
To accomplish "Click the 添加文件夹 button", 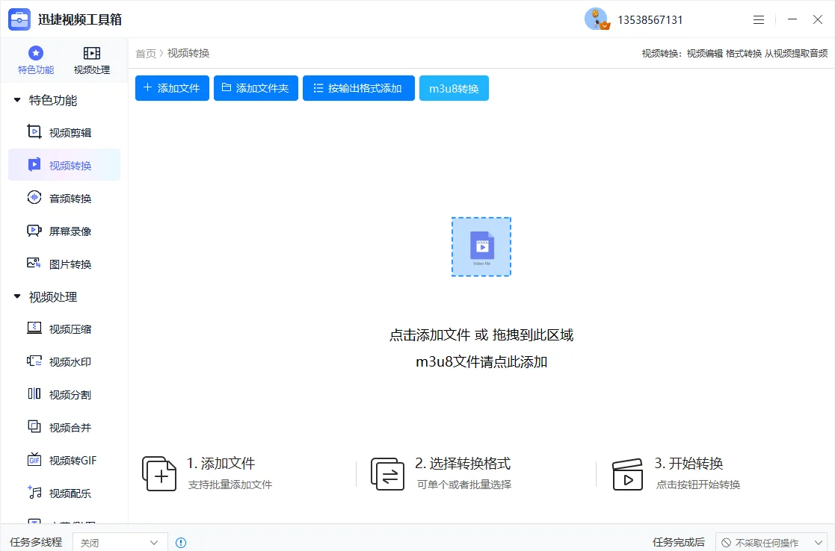I will tap(256, 88).
